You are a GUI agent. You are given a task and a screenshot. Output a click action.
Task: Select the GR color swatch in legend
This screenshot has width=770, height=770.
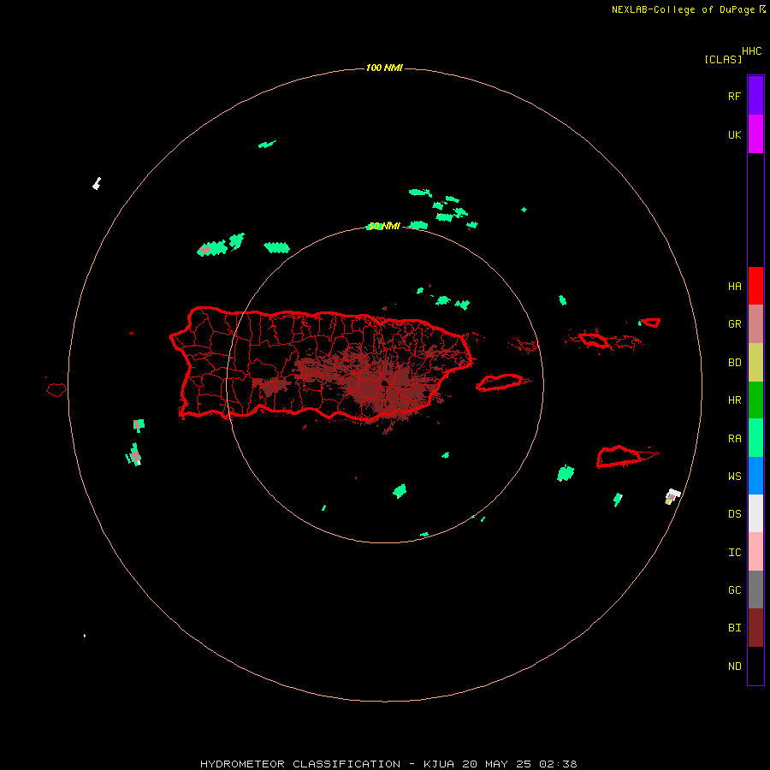pos(755,324)
